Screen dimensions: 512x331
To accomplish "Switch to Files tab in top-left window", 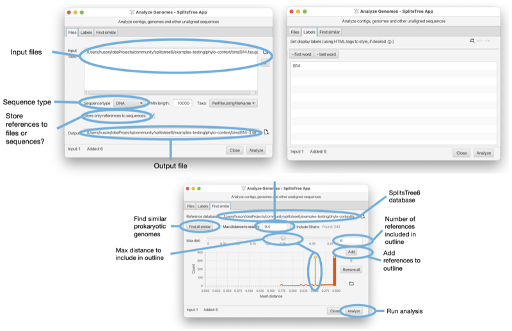I will [x=72, y=33].
